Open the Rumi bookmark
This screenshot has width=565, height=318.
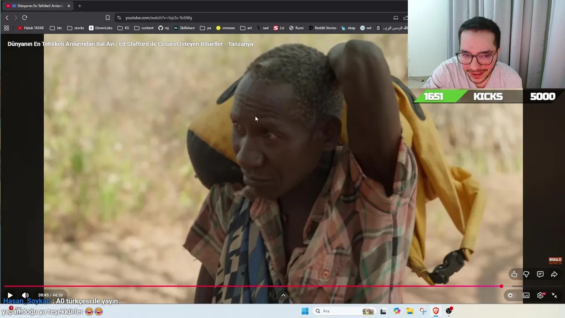(x=296, y=28)
